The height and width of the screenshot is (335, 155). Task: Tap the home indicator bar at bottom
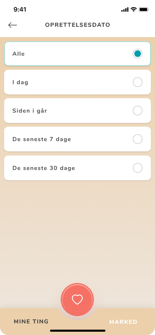pyautogui.click(x=78, y=330)
